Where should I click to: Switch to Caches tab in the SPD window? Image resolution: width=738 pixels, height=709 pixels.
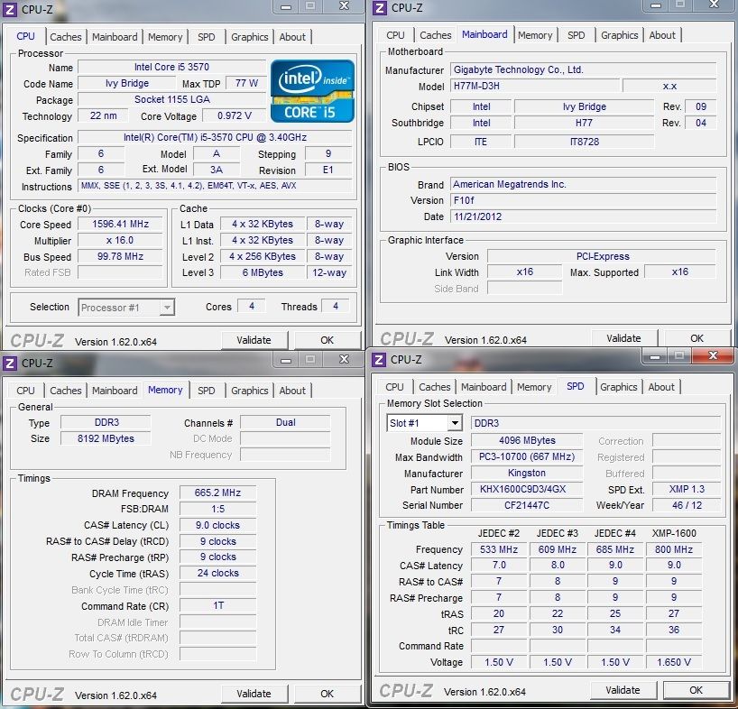tap(435, 387)
